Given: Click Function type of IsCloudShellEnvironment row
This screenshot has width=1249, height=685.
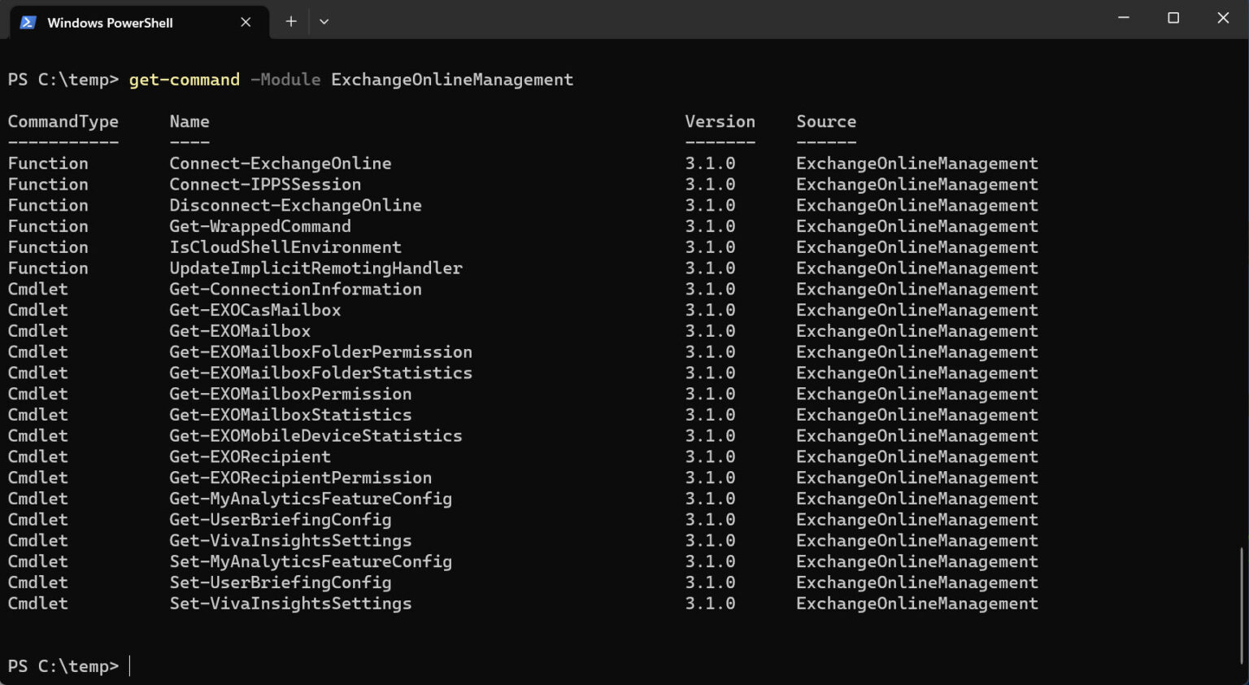Looking at the screenshot, I should pyautogui.click(x=48, y=247).
